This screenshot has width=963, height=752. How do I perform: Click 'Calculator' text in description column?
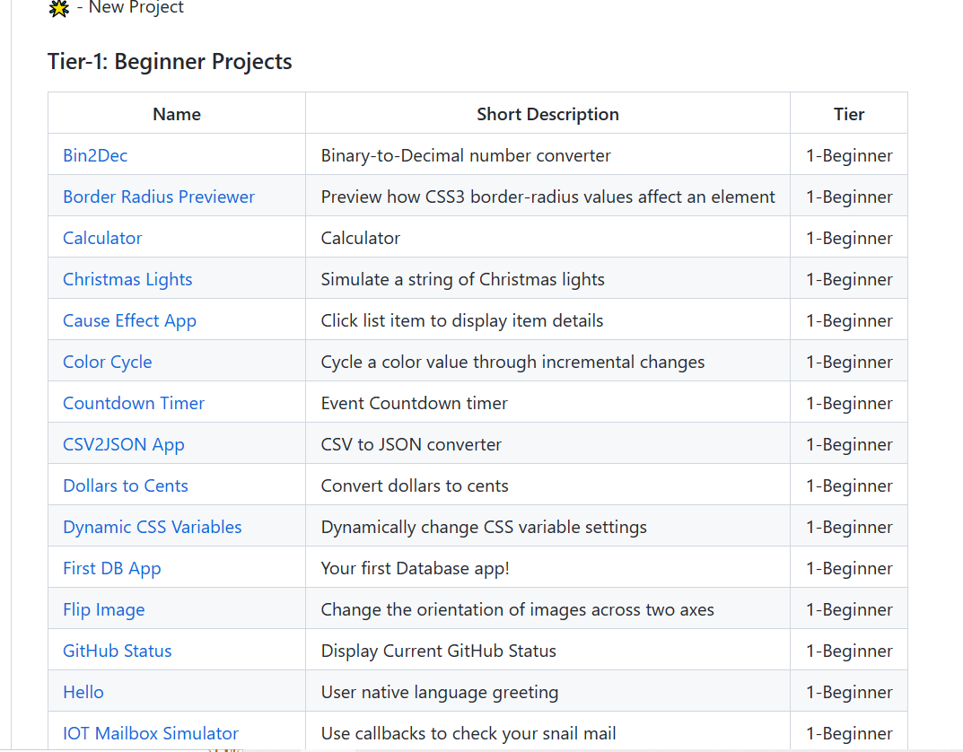[361, 238]
